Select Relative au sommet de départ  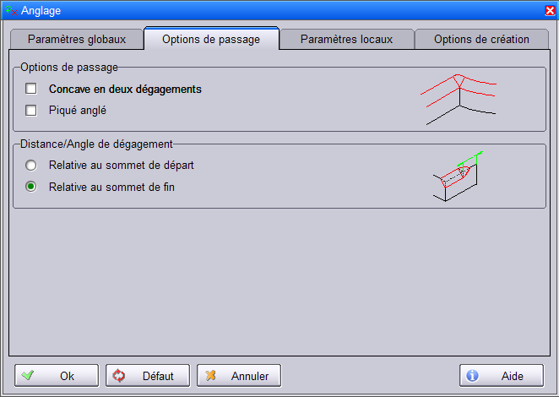31,166
